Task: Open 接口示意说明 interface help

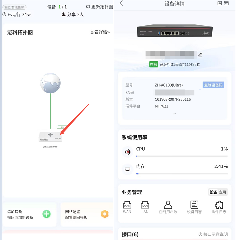Action: (x=213, y=234)
